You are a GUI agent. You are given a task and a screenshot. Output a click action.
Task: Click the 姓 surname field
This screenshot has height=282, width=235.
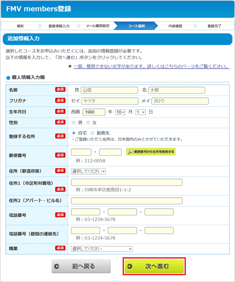point(109,90)
